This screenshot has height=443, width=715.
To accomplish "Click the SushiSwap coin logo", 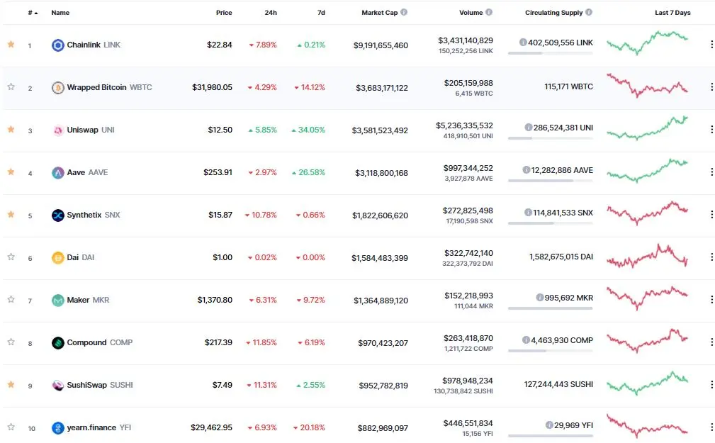I will tap(58, 385).
